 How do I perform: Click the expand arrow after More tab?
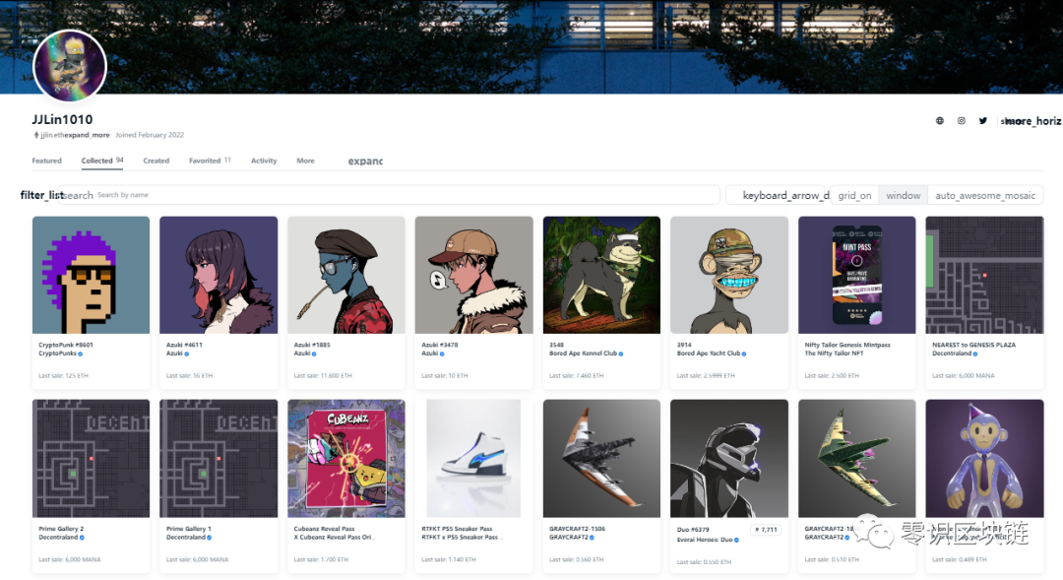pyautogui.click(x=365, y=161)
